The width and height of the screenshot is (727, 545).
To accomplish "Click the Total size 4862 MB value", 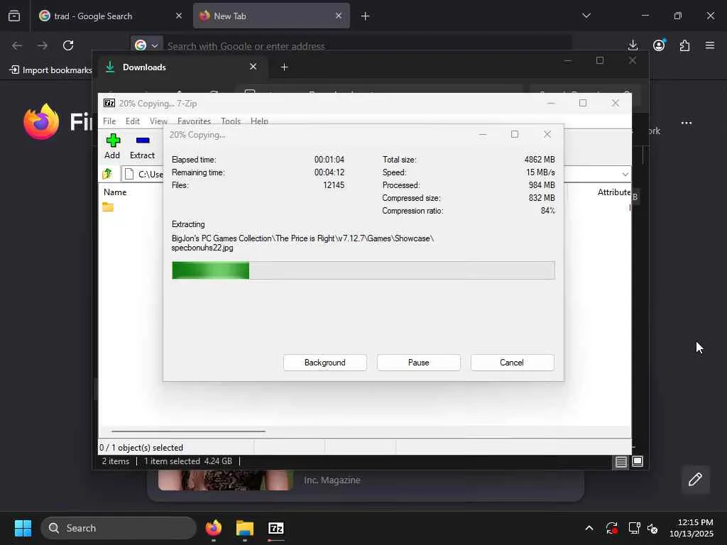I will coord(540,160).
